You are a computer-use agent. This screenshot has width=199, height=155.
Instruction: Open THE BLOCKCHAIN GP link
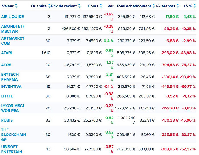point(13,135)
